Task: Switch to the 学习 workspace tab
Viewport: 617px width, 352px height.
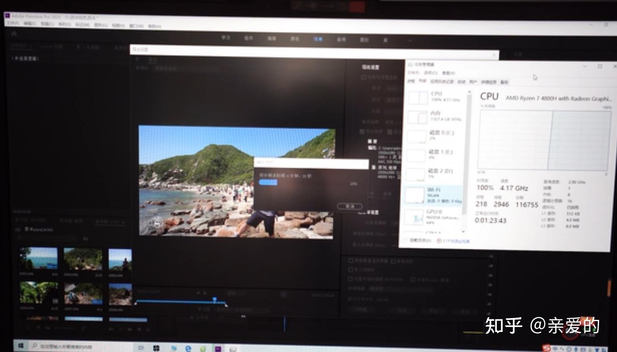Action: (x=226, y=38)
